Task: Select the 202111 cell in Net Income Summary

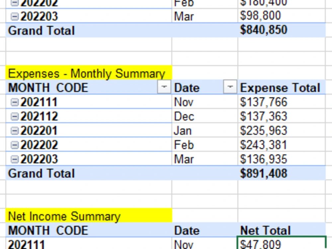Action: [x=89, y=243]
